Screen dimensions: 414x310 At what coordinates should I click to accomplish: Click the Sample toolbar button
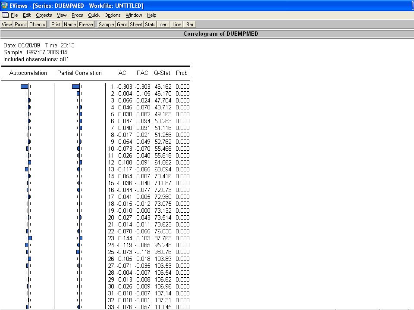[106, 25]
